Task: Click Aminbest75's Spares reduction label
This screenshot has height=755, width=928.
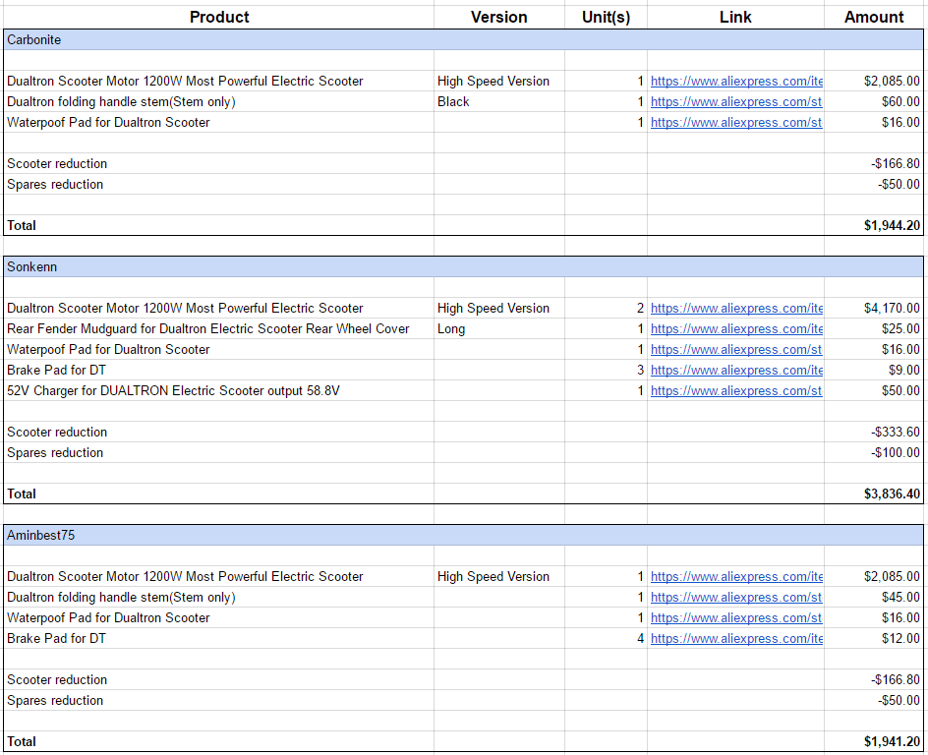Action: click(55, 701)
